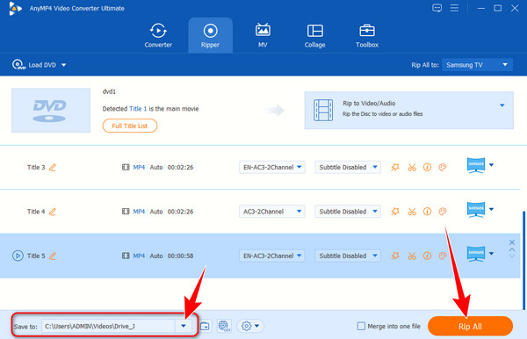Open the info icon for Title 5
This screenshot has width=527, height=339.
click(x=427, y=256)
